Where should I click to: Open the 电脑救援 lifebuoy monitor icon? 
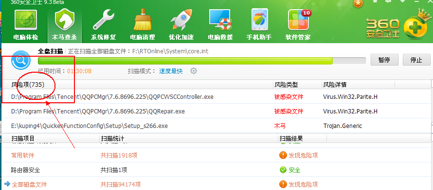pos(220,20)
